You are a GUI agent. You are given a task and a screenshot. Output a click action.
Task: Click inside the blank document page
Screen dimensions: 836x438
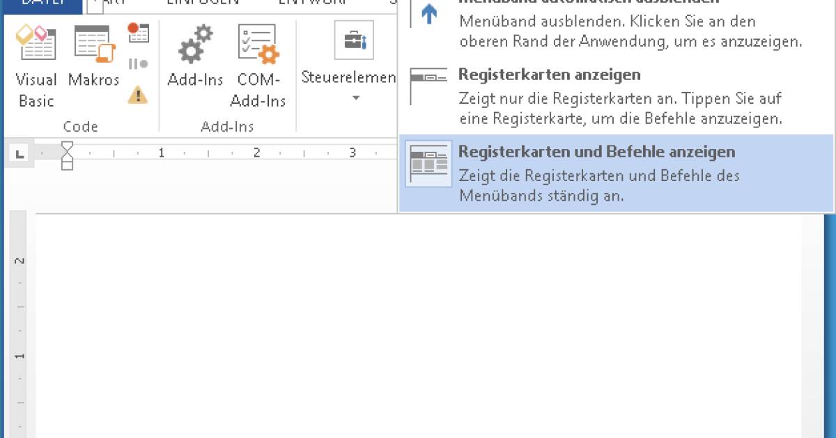[x=418, y=327]
